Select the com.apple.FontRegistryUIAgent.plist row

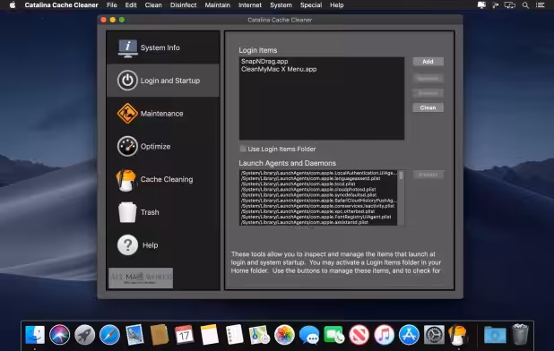point(318,217)
